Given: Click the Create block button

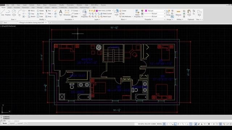Looking at the screenshot, I should pos(123,11).
